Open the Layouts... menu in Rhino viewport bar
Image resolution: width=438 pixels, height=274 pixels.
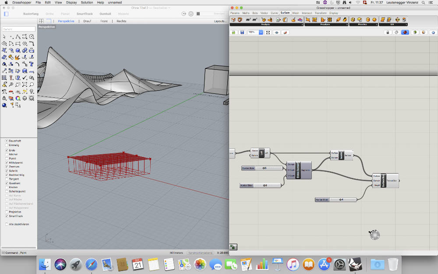pos(220,21)
